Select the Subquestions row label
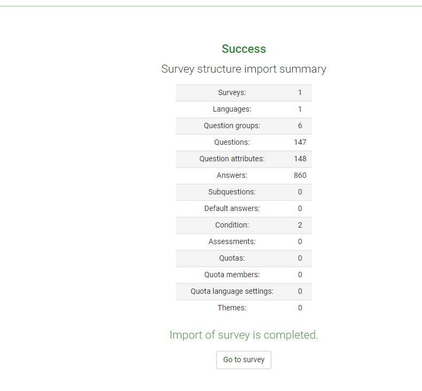 232,192
